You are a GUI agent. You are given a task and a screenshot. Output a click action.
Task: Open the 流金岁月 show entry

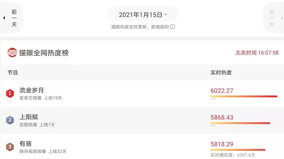(x=142, y=94)
